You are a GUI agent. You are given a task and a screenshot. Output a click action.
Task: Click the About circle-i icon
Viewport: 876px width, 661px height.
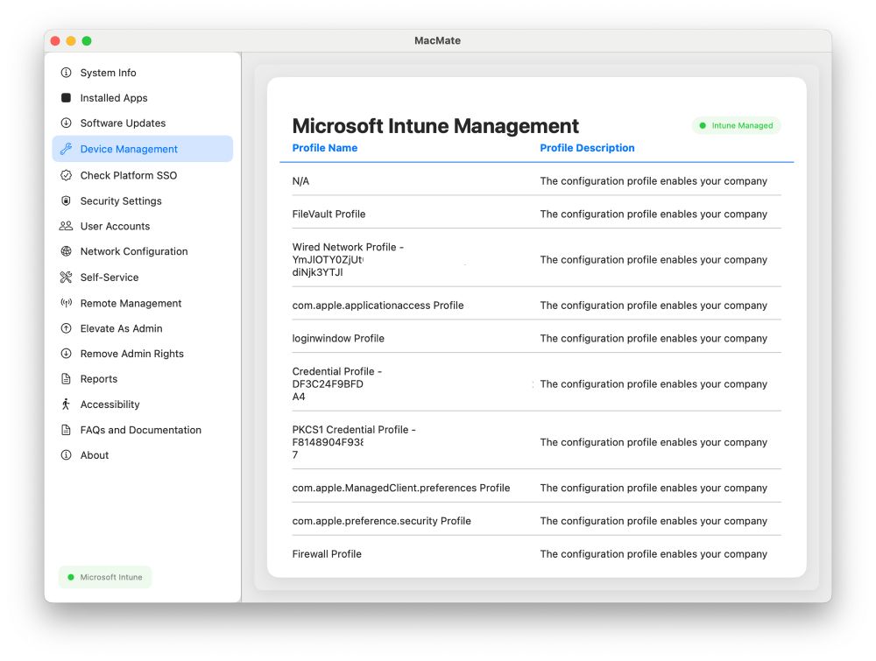(66, 455)
